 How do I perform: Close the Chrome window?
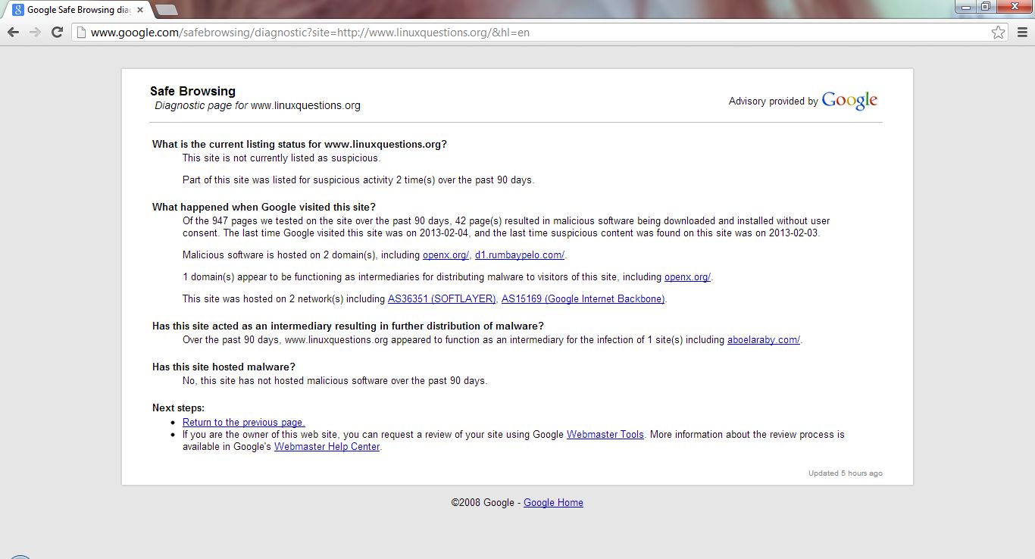[1013, 7]
